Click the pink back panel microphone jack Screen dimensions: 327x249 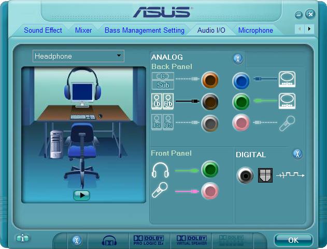(x=241, y=122)
